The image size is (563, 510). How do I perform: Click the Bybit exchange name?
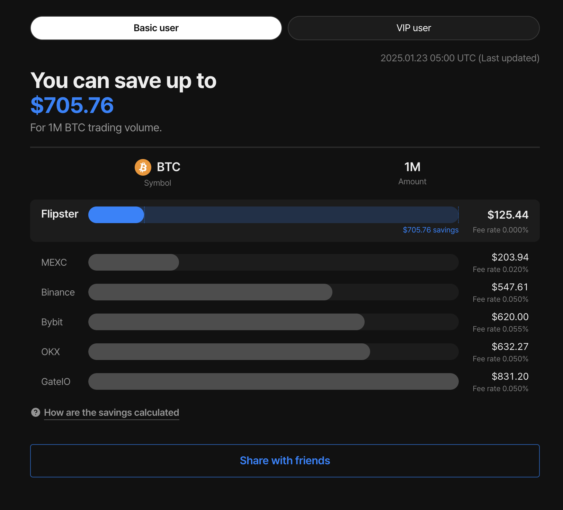tap(52, 322)
